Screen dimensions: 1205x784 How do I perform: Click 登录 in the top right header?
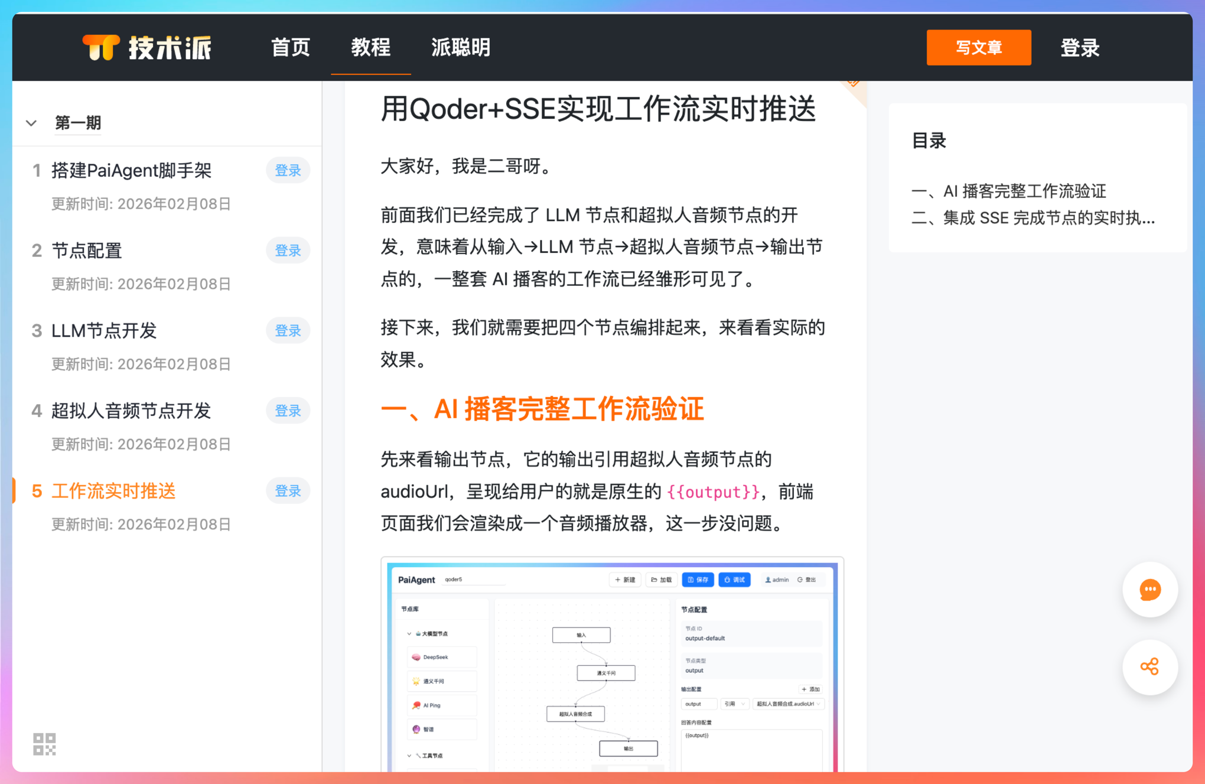point(1079,47)
